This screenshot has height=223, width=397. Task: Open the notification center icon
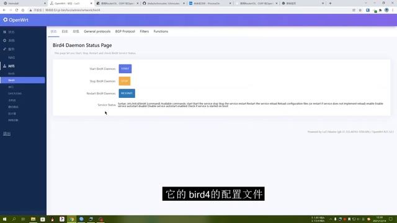(x=391, y=219)
